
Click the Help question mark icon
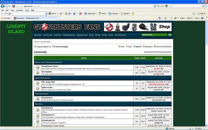pos(202,18)
